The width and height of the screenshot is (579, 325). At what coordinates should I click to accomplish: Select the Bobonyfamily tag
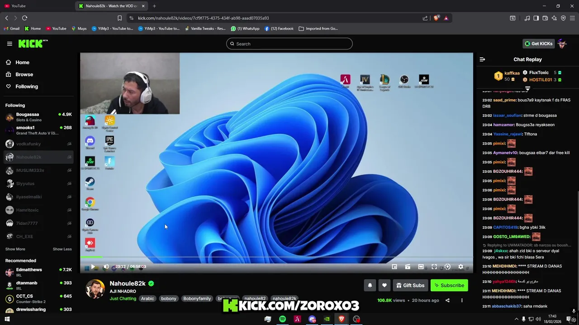[x=197, y=298]
